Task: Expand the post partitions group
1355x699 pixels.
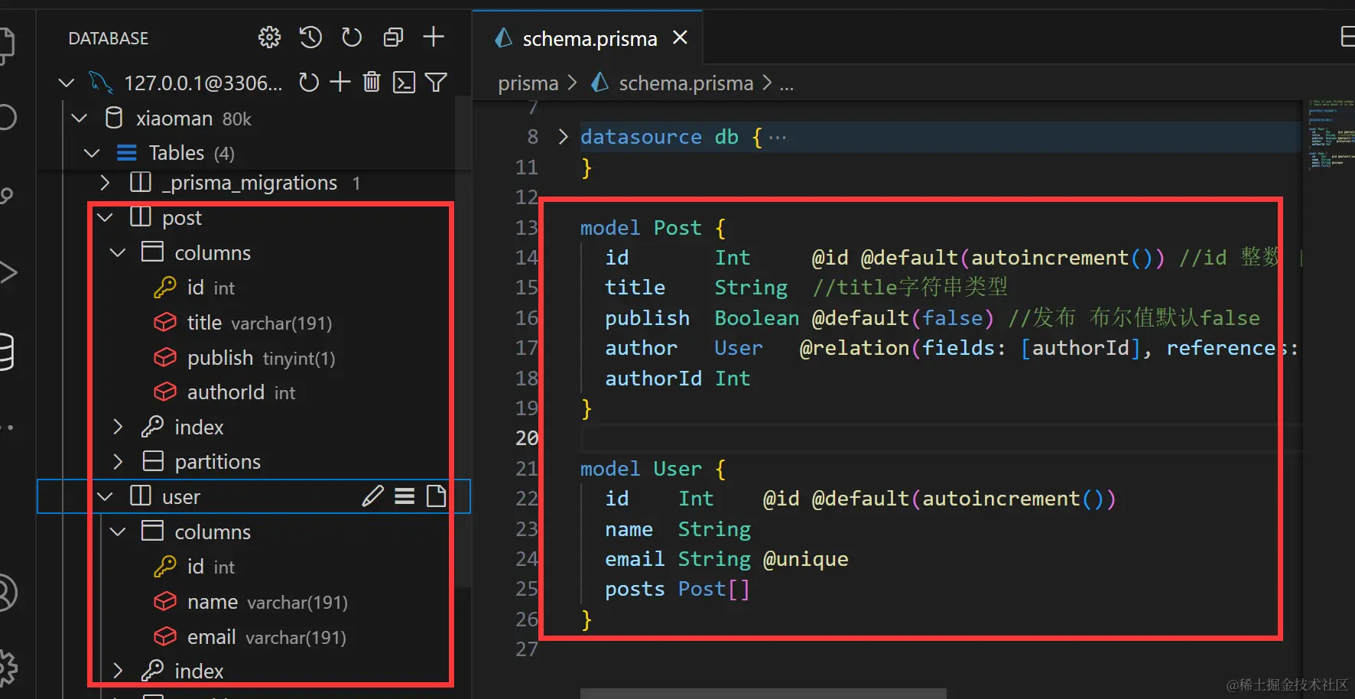Action: [118, 461]
